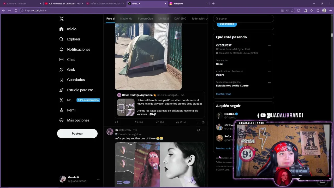This screenshot has height=188, width=334.
Task: Open options for #Libra trend
Action: pyautogui.click(x=269, y=72)
